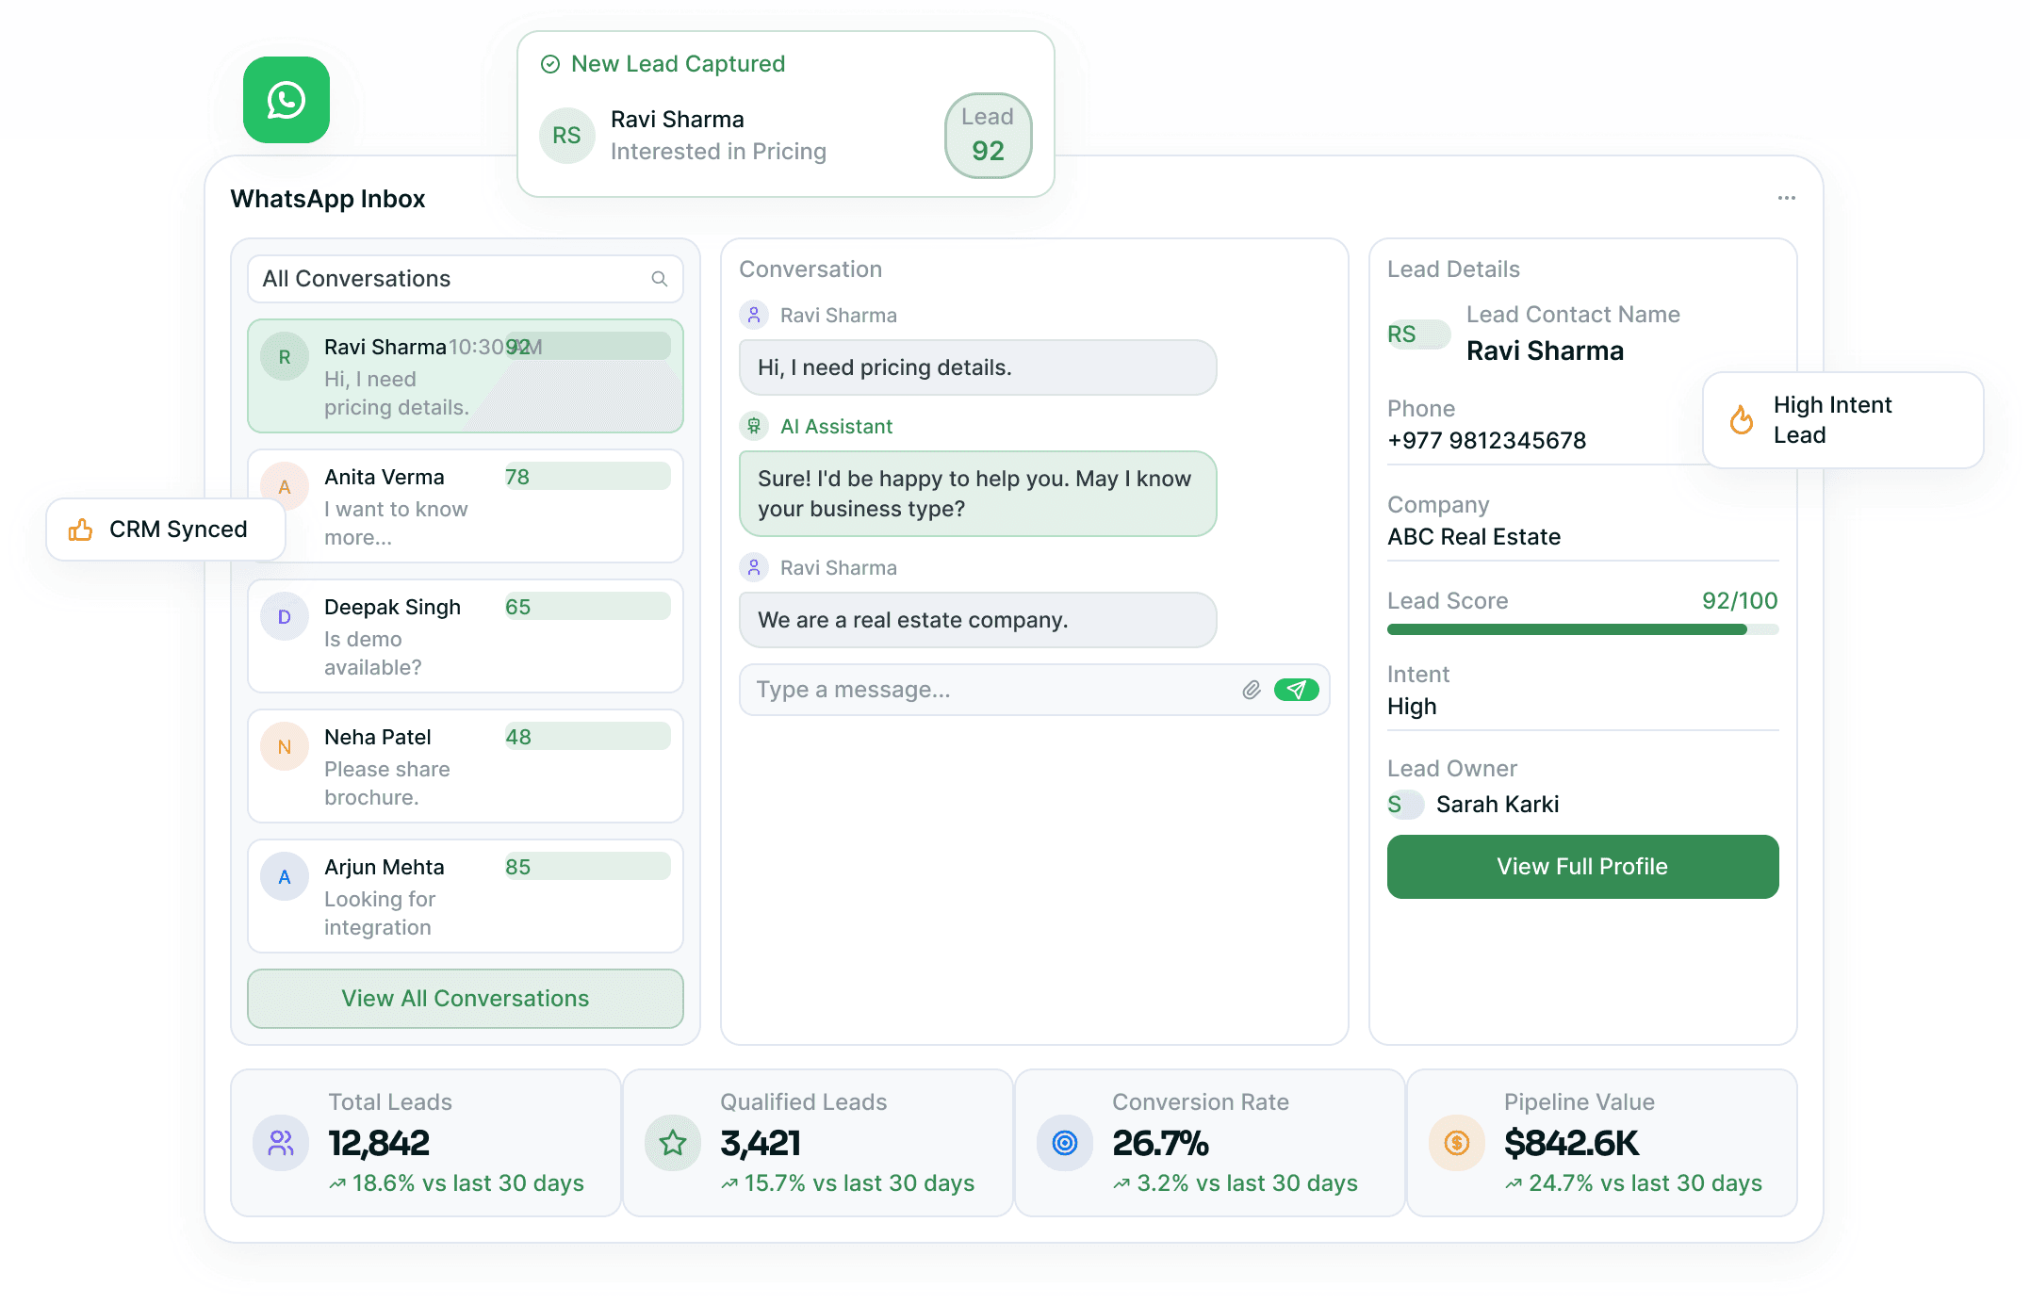Click the RS avatar in the notification card

pos(566,136)
